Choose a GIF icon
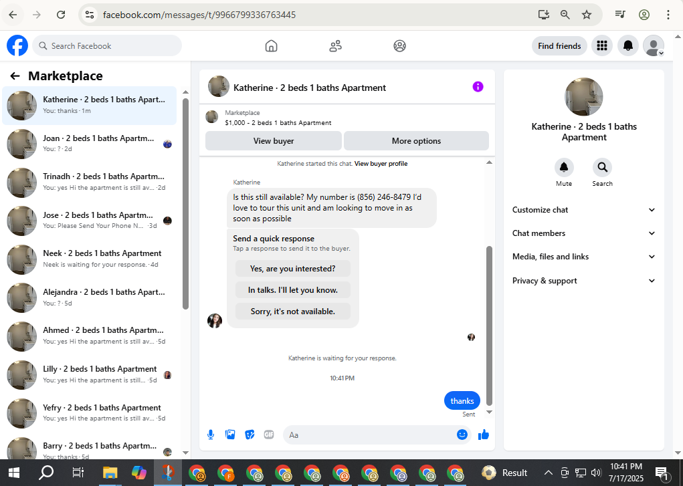 (x=269, y=435)
